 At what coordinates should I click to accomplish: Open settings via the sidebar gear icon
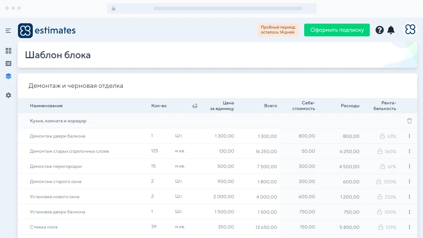pyautogui.click(x=8, y=95)
